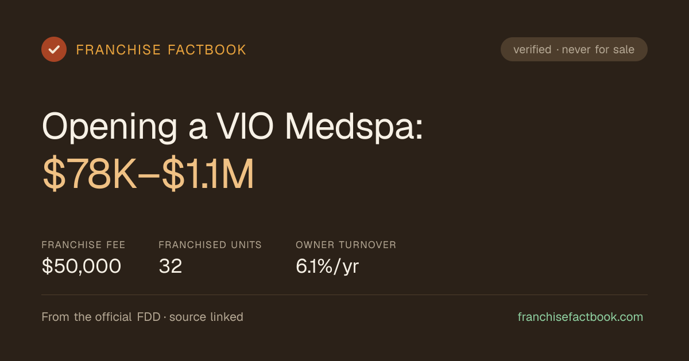Select the 32 franchised units figure
The image size is (689, 361).
point(171,266)
